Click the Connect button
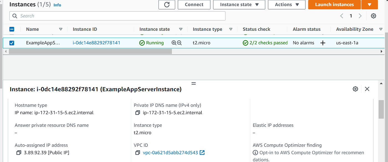The image size is (388, 162). coord(194,4)
